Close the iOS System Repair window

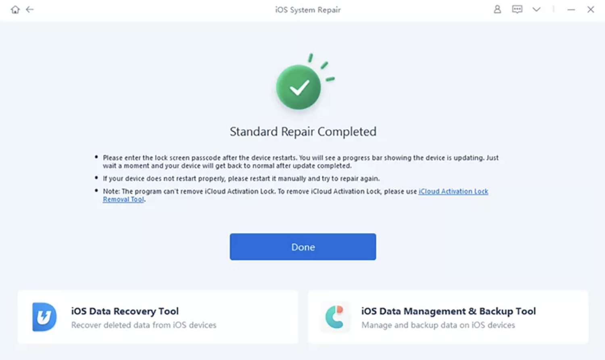(x=590, y=9)
